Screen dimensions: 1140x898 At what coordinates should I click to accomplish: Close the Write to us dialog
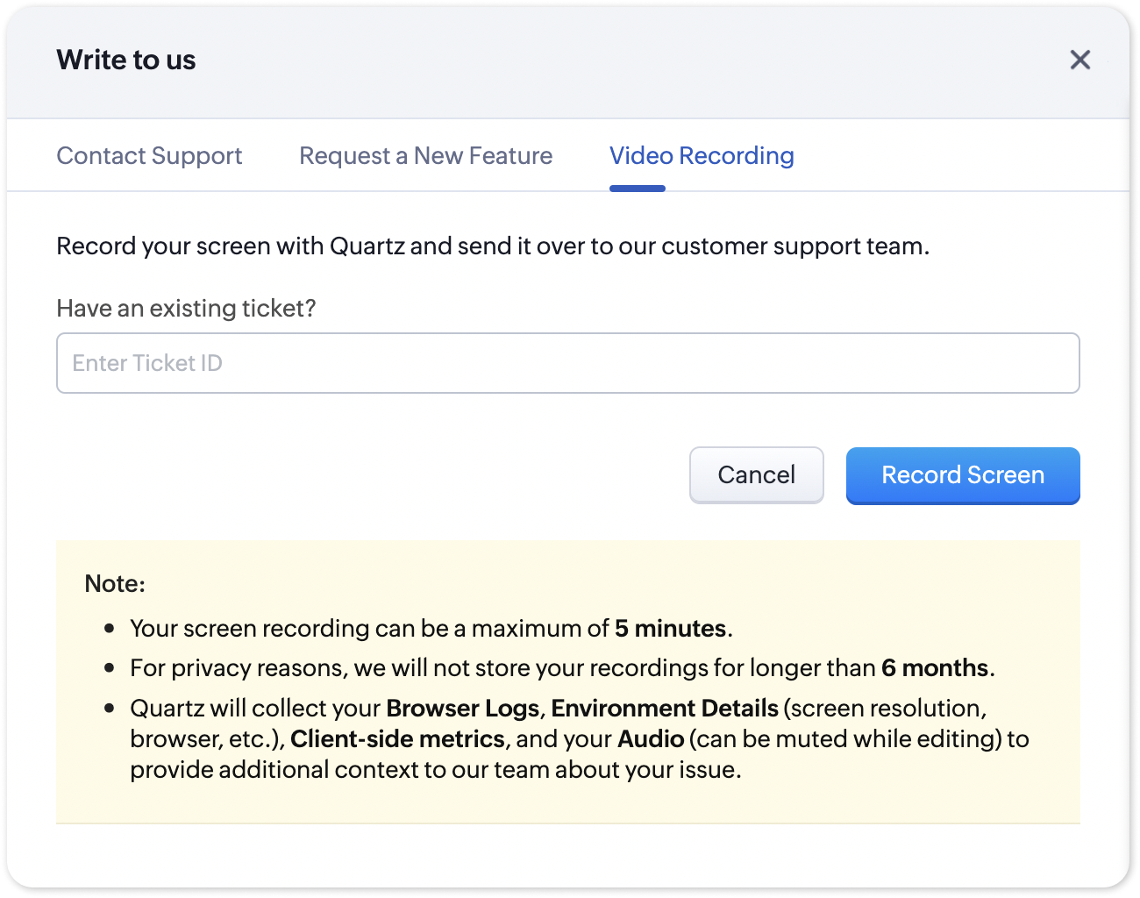click(1079, 60)
